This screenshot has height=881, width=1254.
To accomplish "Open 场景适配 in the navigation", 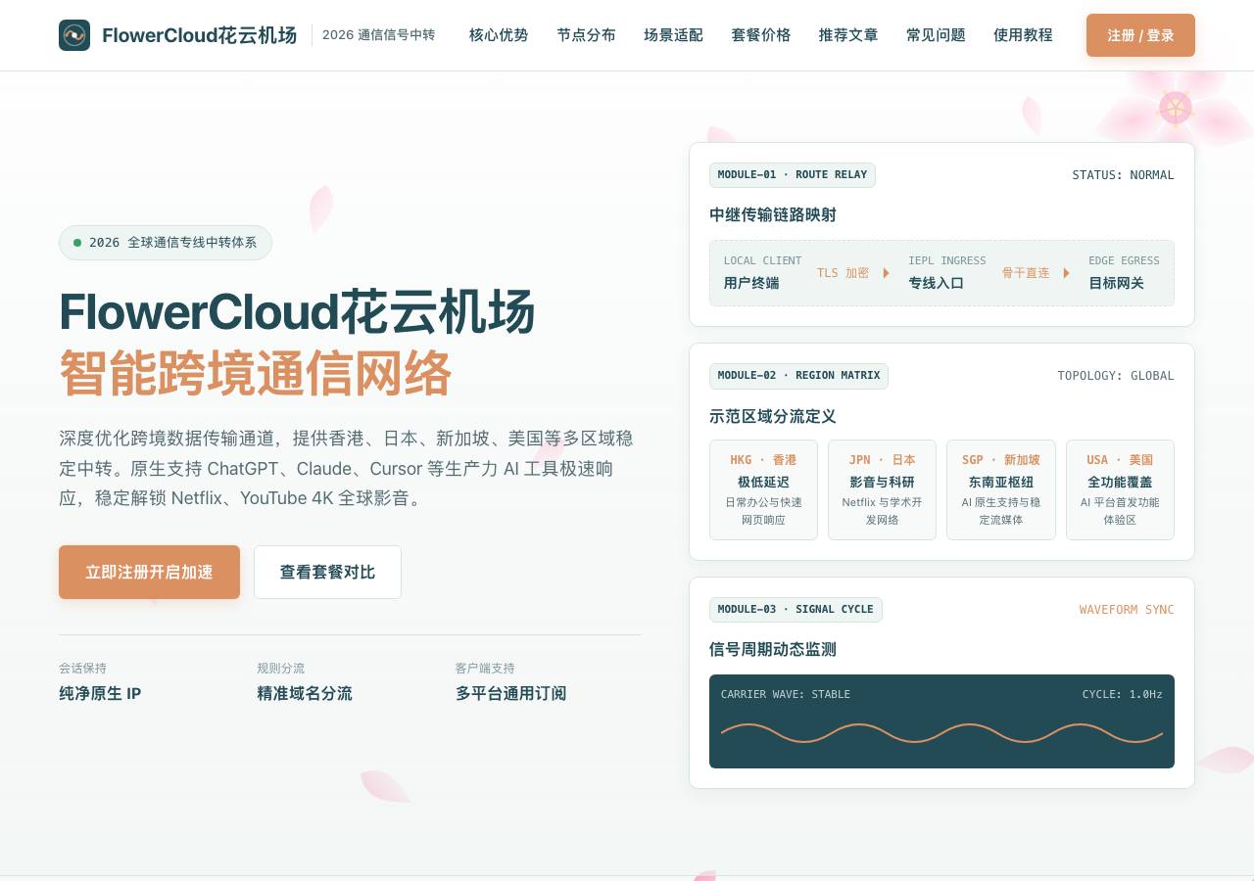I will 673,35.
